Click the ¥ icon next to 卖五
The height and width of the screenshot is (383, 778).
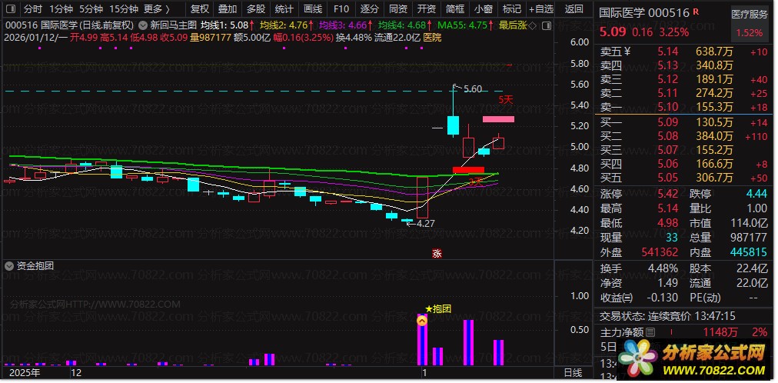pyautogui.click(x=627, y=51)
